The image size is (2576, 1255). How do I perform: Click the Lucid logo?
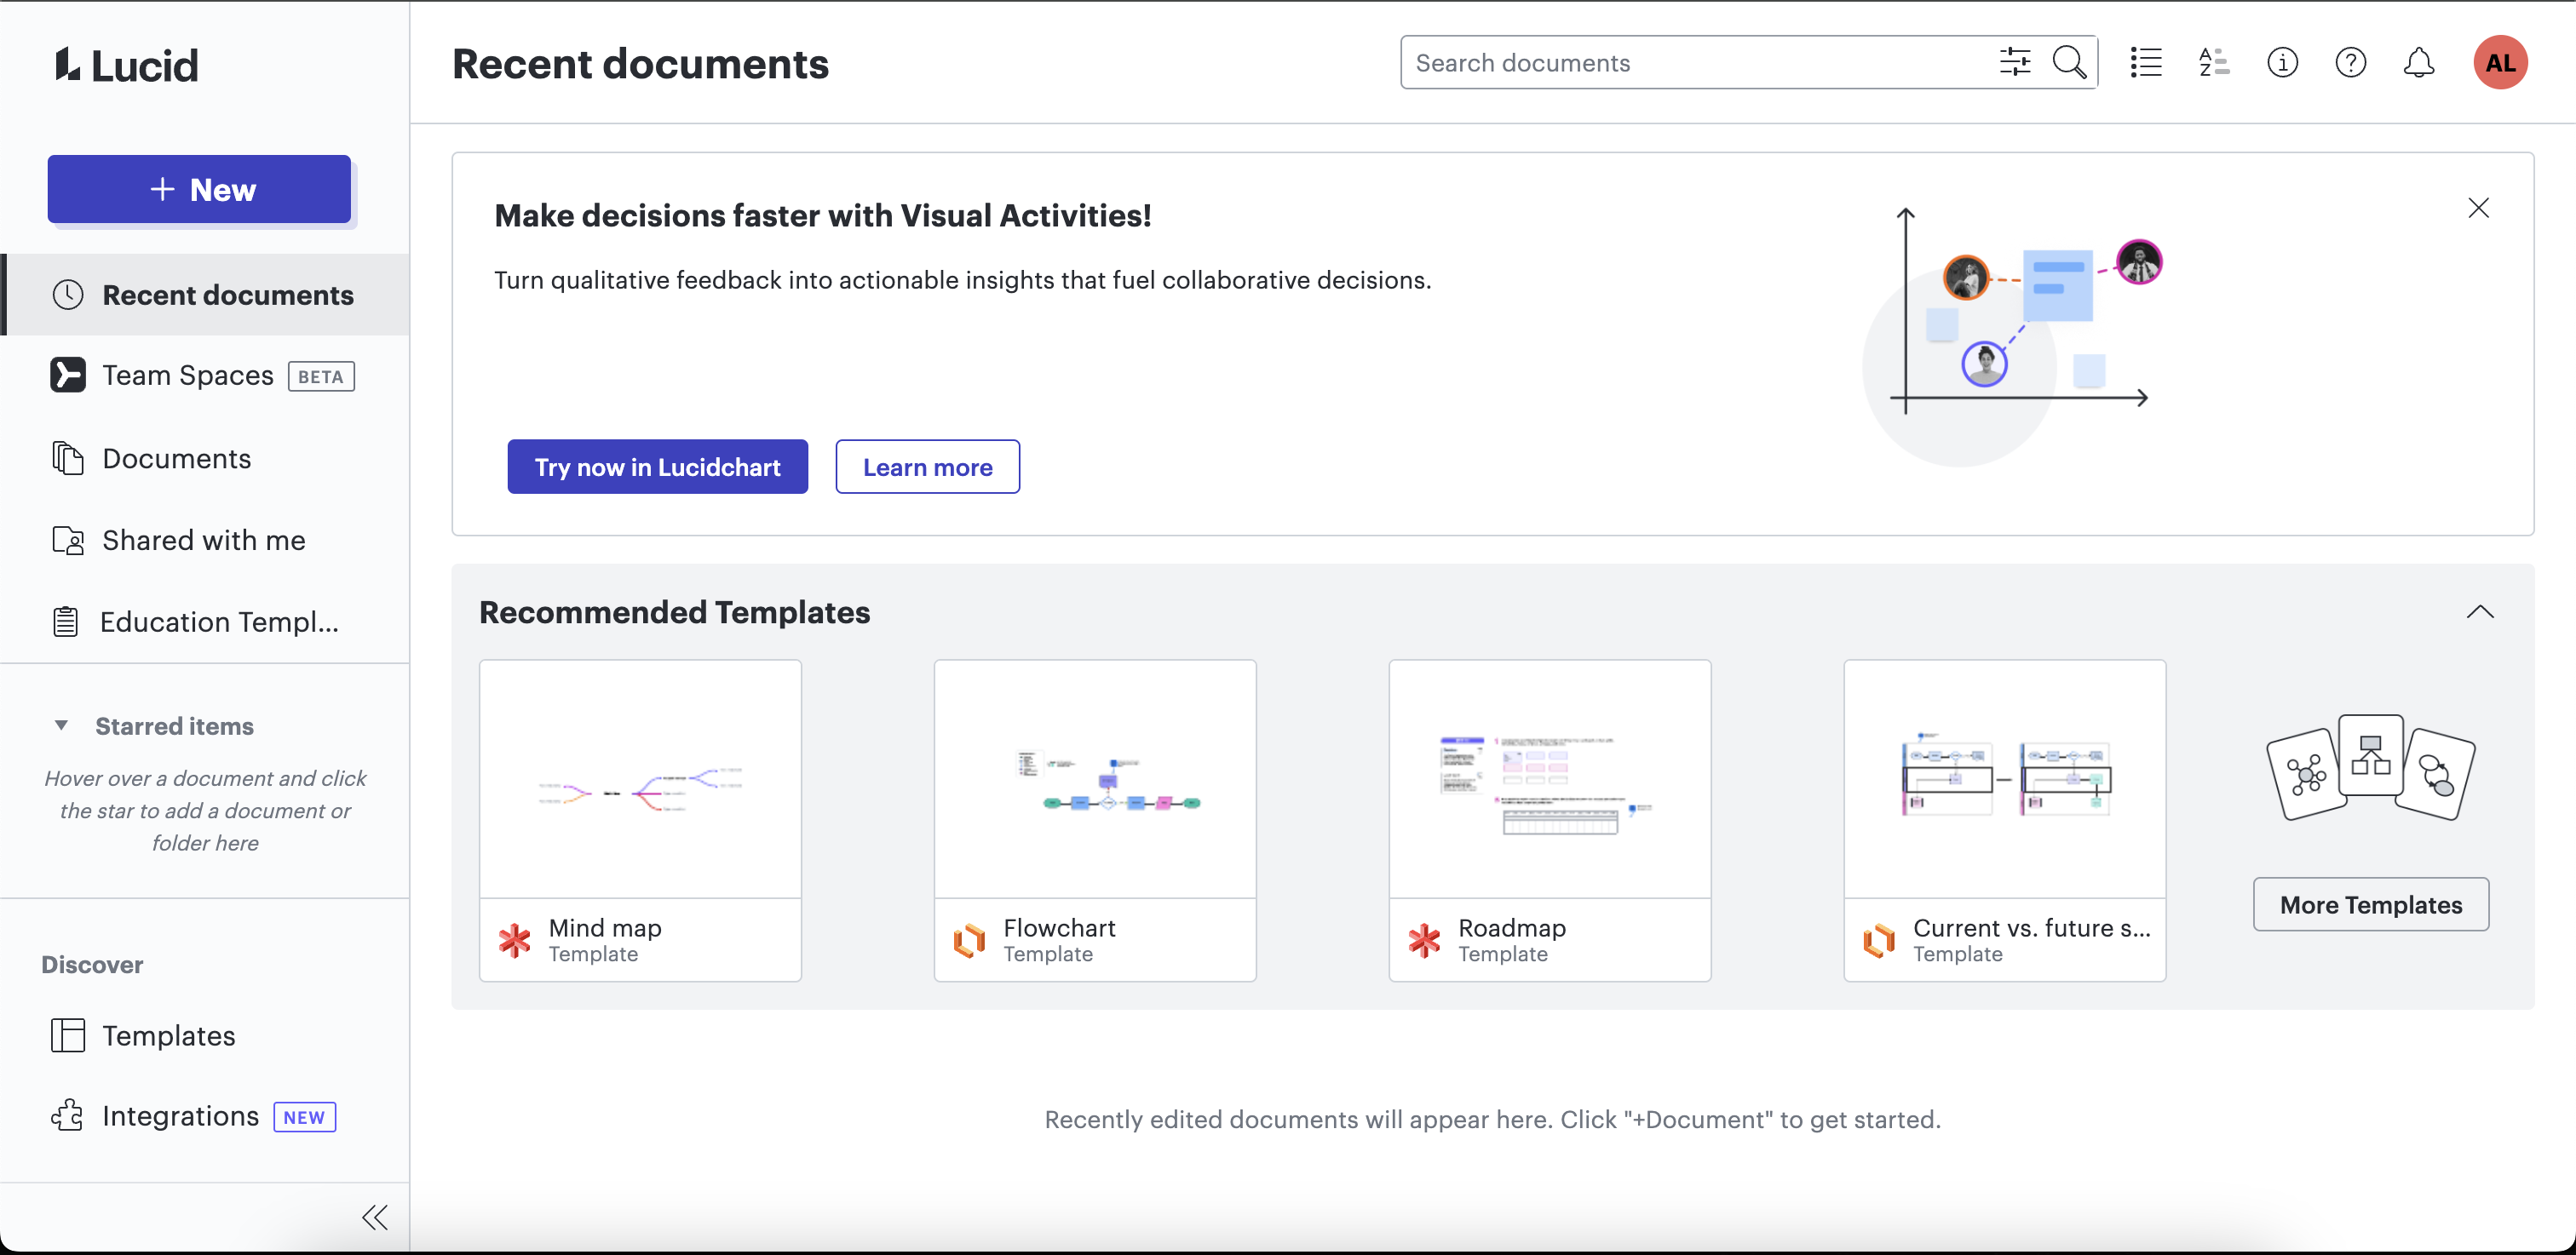[x=127, y=65]
